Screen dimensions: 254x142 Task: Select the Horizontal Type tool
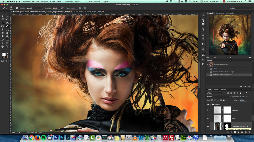pos(7,40)
